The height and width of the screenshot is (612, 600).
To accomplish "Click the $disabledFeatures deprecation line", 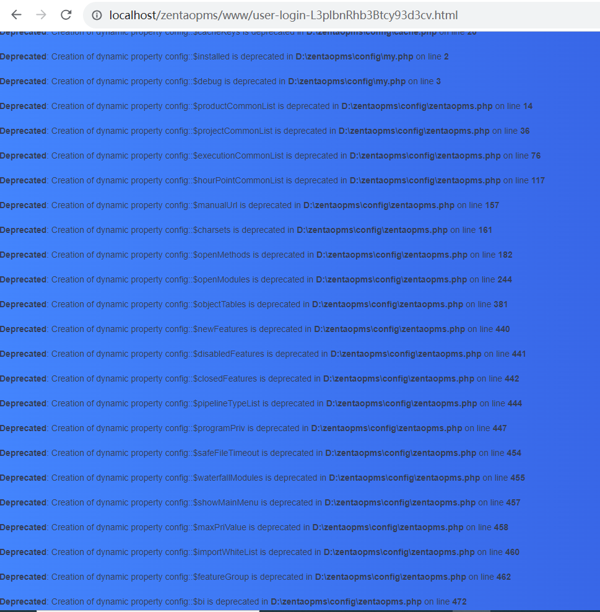I will pyautogui.click(x=263, y=354).
